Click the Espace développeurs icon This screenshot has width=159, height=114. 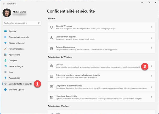(x=52, y=48)
